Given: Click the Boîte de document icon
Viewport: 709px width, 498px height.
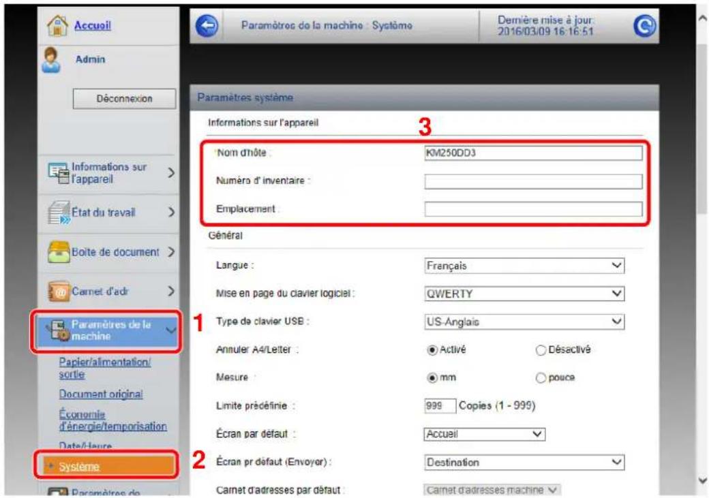Looking at the screenshot, I should click(59, 252).
